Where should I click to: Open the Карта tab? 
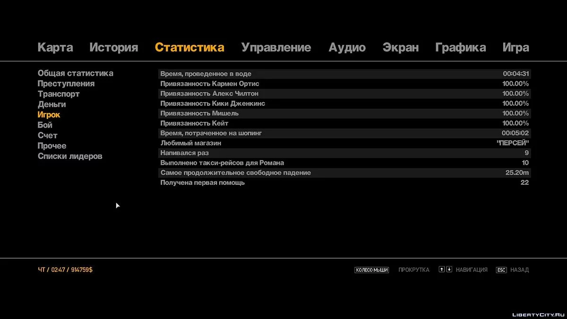(x=55, y=48)
